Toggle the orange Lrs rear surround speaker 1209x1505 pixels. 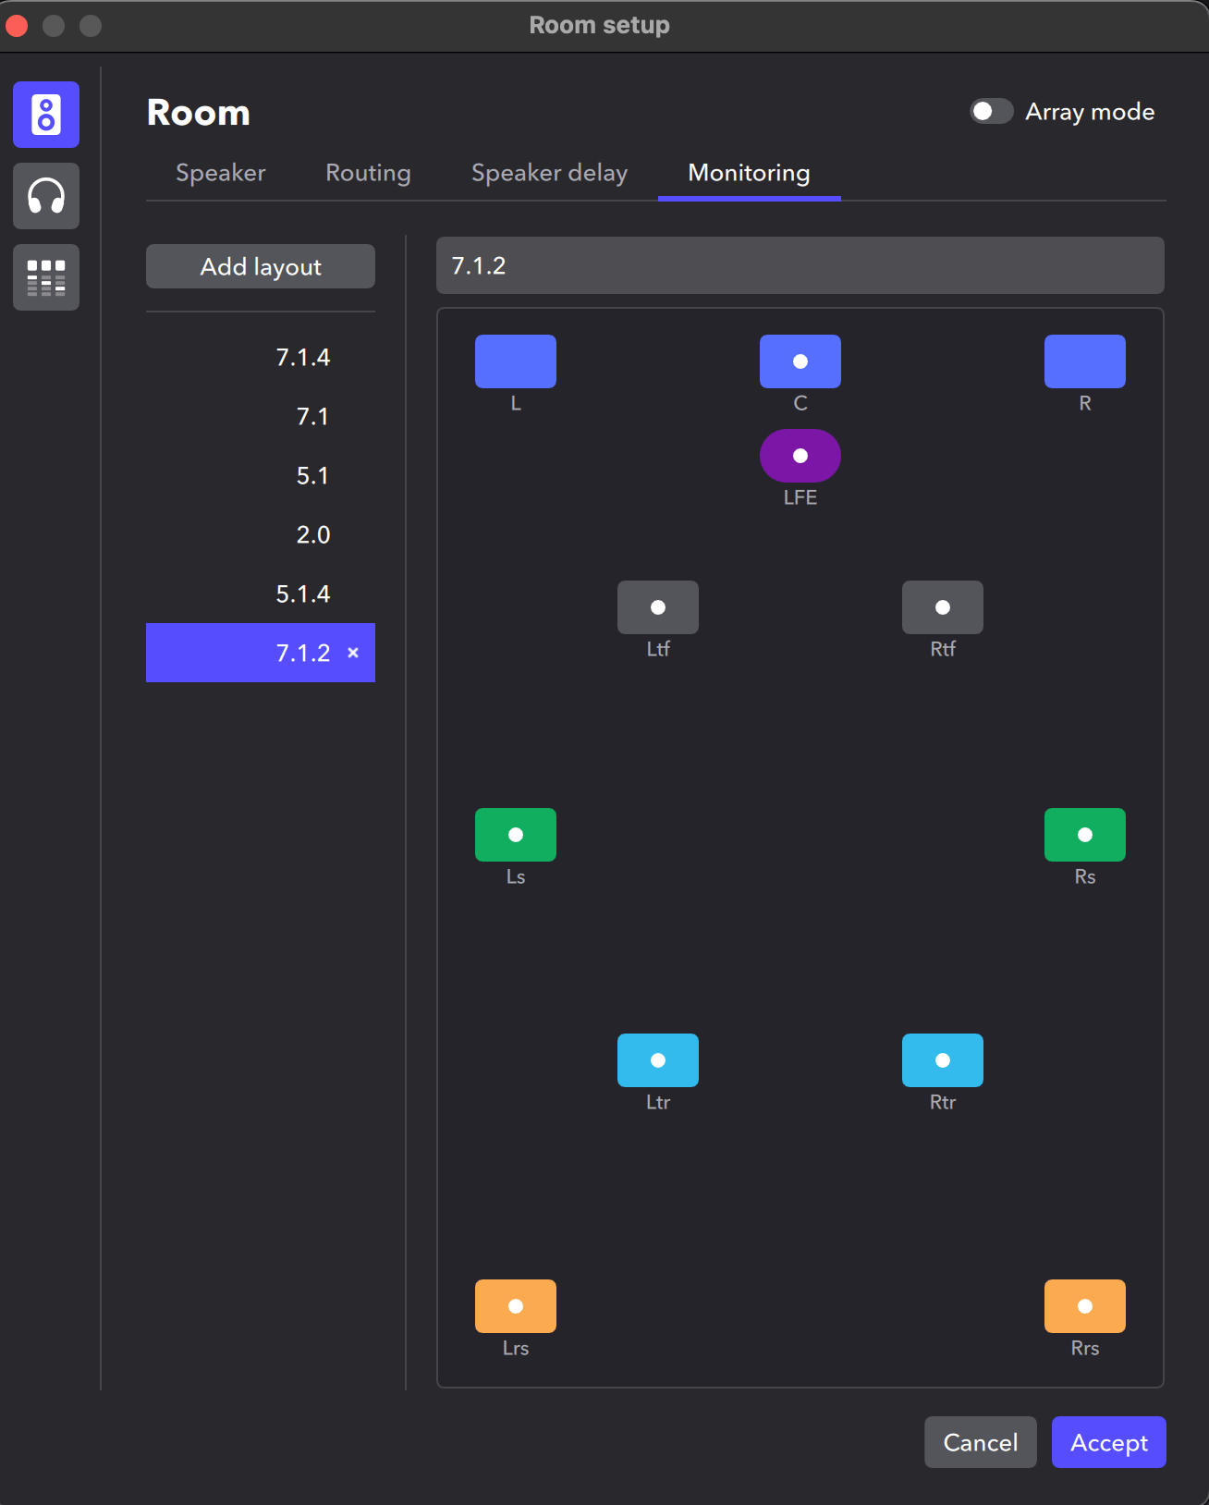click(x=516, y=1306)
